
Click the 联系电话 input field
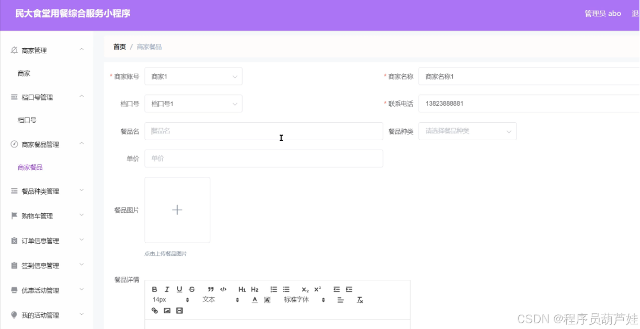click(529, 104)
